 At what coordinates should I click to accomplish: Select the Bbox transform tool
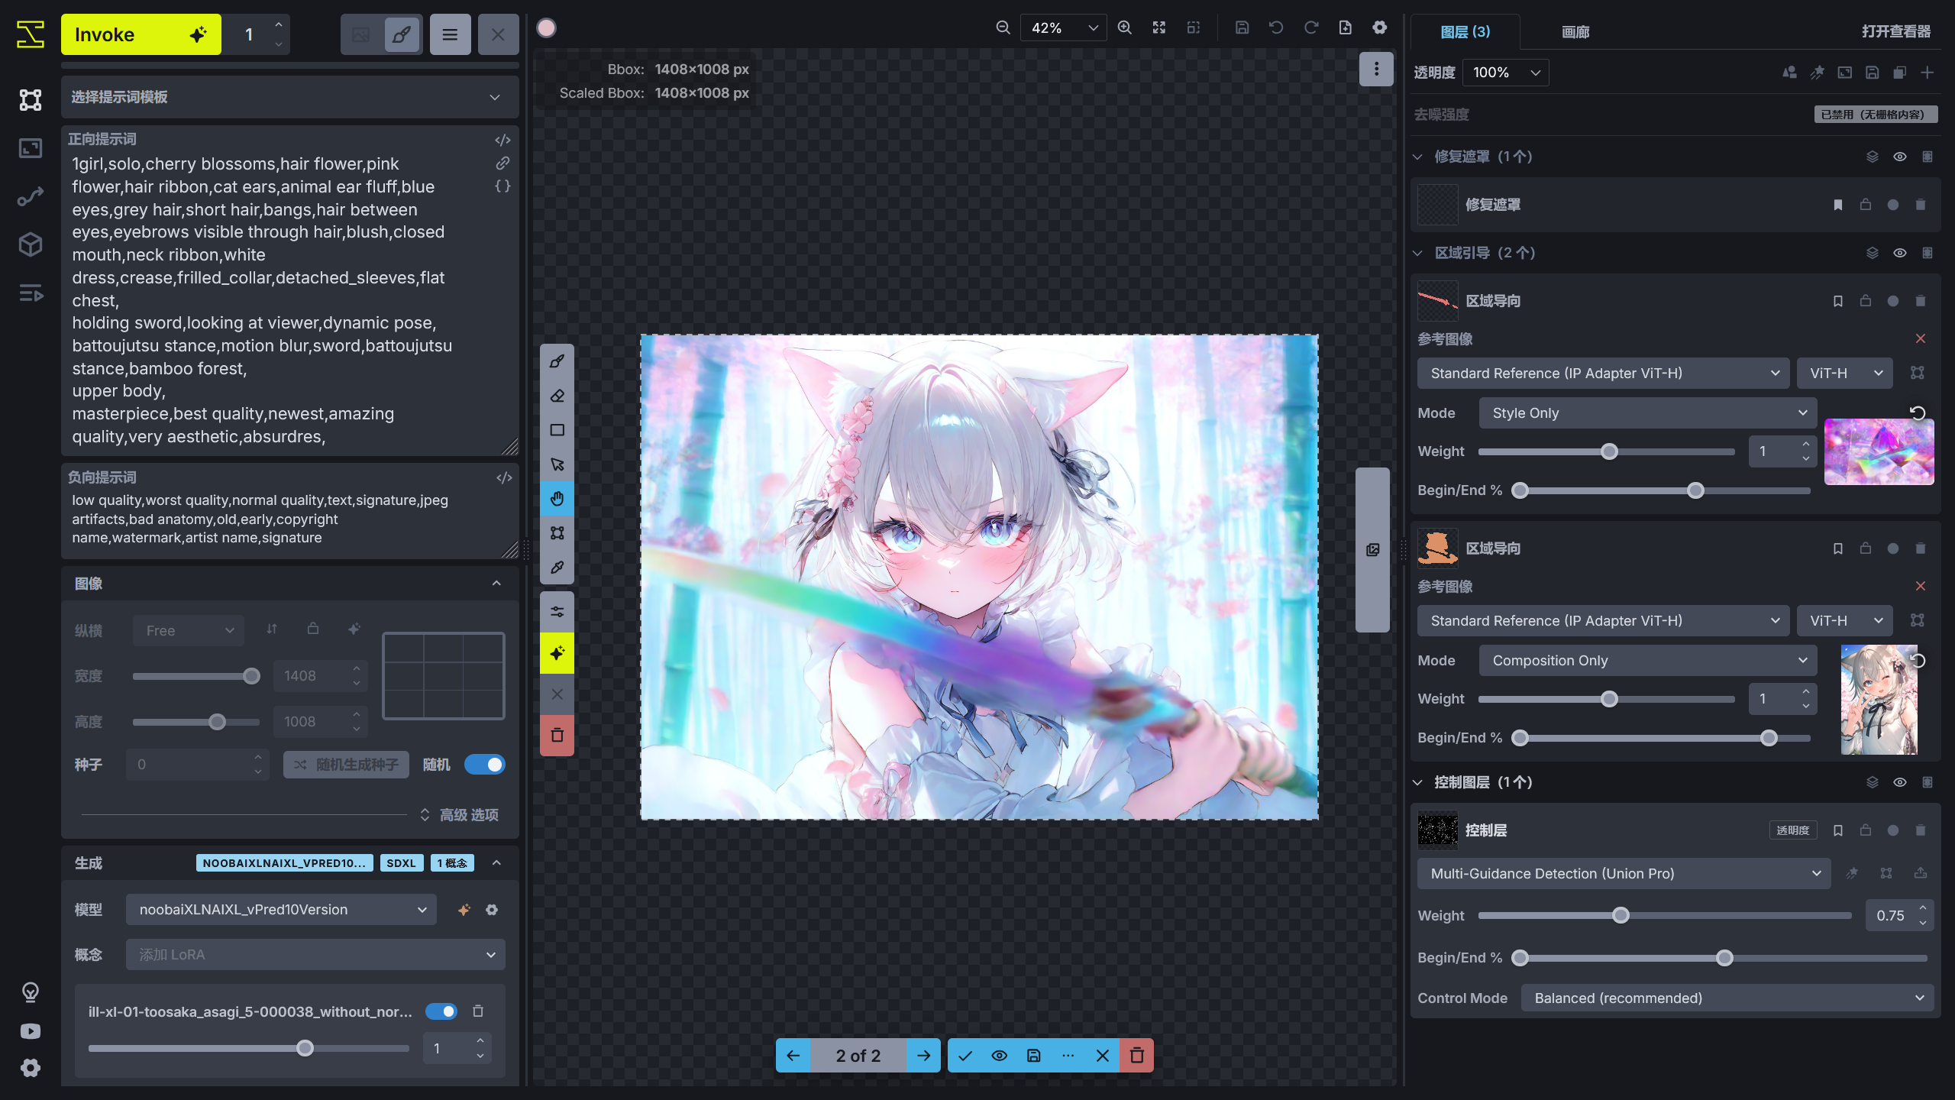tap(557, 532)
